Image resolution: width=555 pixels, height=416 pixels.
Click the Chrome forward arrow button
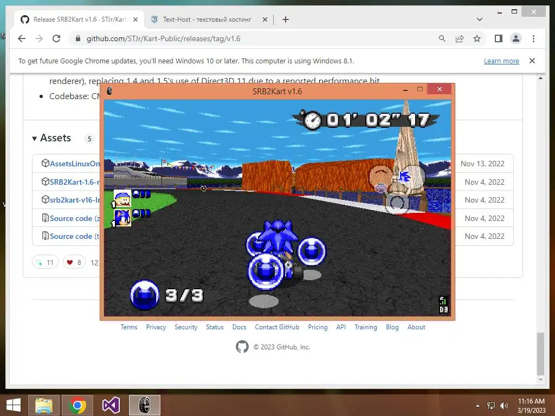39,38
